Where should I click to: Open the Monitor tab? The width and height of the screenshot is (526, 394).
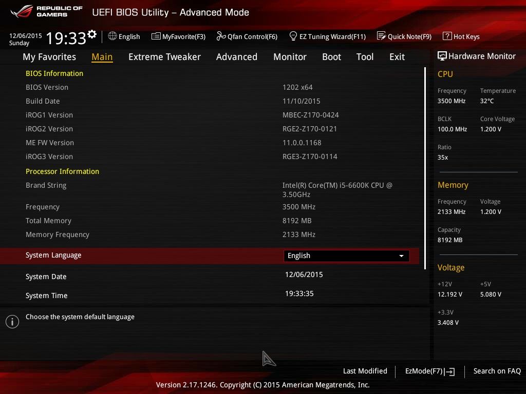pyautogui.click(x=290, y=57)
